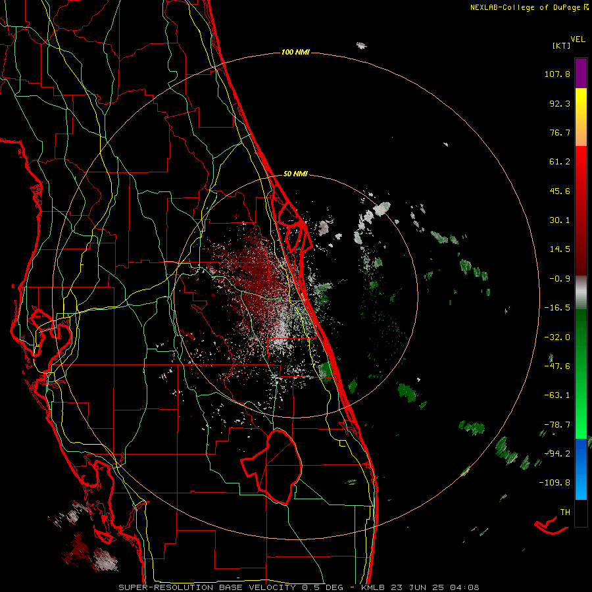Click the -32.0 legend value

tap(557, 337)
